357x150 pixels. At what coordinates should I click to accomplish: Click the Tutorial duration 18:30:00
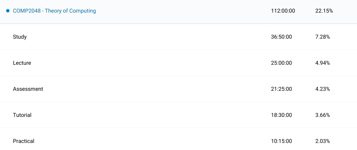click(x=281, y=115)
